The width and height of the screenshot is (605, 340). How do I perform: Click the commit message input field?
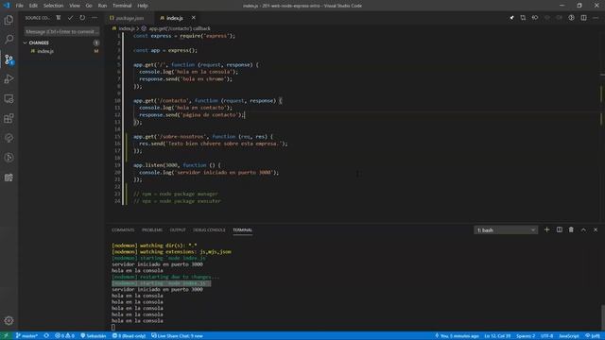[61, 31]
